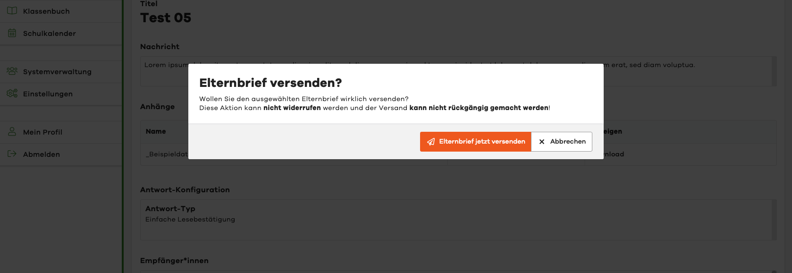Screen dimensions: 792x273
Task: Click the Klassenbuch book icon
Action: point(12,11)
